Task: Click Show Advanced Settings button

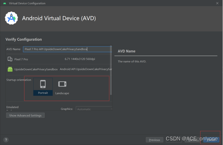Action: click(25, 115)
